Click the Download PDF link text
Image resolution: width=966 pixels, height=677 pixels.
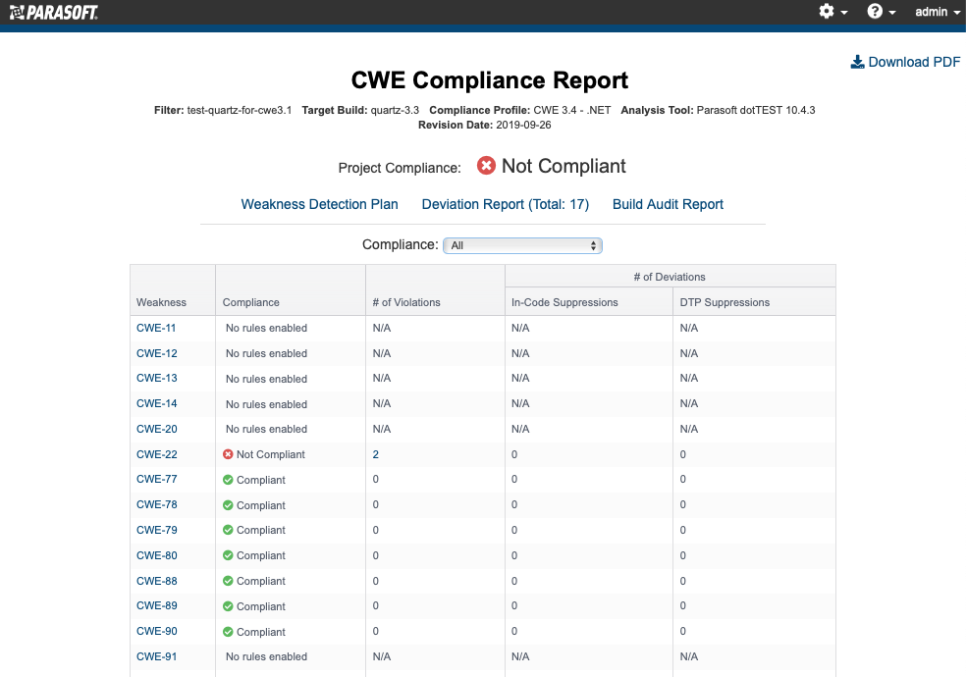914,62
